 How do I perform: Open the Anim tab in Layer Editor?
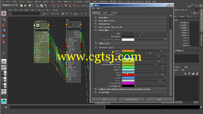186,67
